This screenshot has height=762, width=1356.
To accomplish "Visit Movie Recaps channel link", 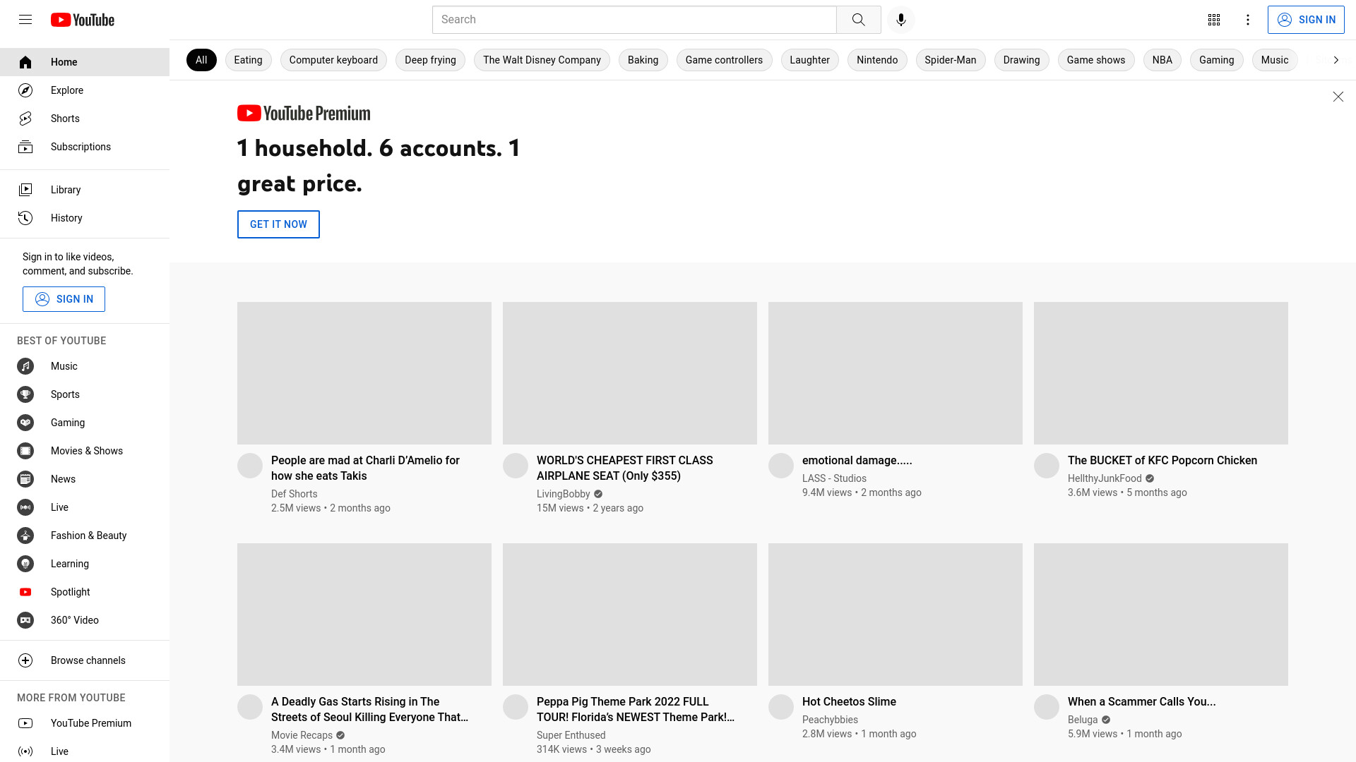I will coord(302,735).
